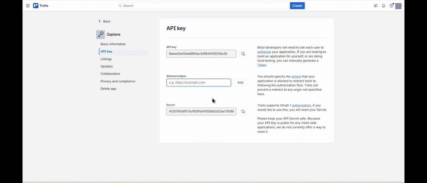The height and width of the screenshot is (183, 427).
Task: Click the Back arrow icon
Action: pyautogui.click(x=99, y=21)
